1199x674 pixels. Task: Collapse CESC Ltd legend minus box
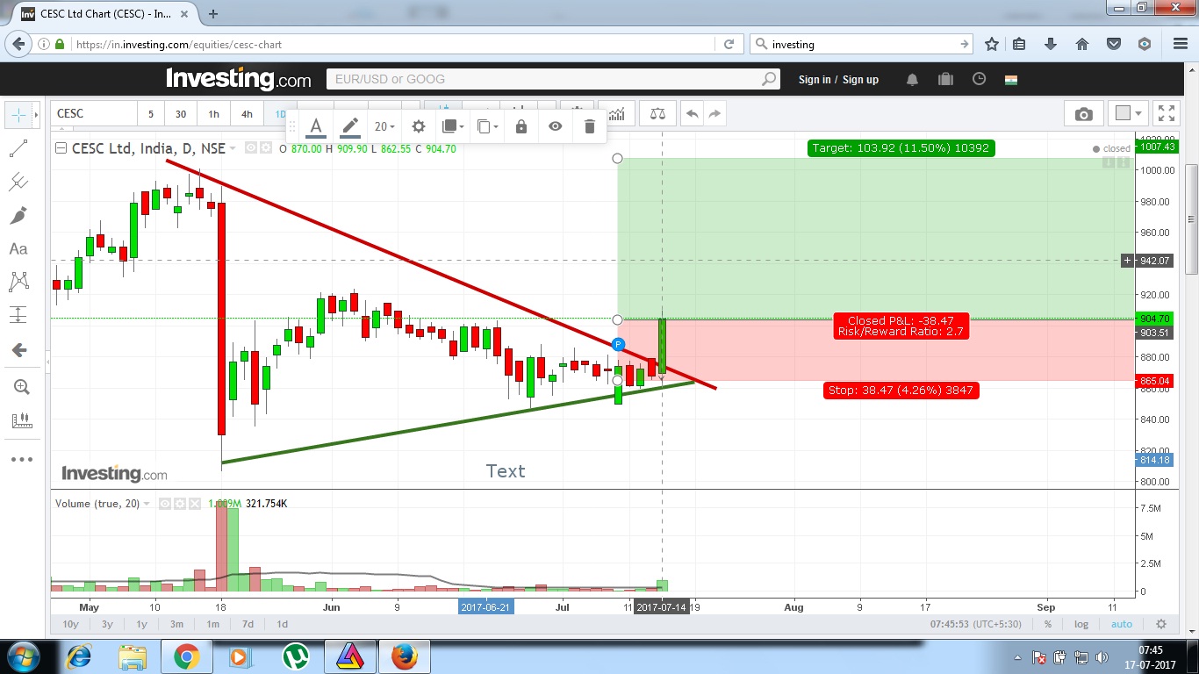(61, 148)
